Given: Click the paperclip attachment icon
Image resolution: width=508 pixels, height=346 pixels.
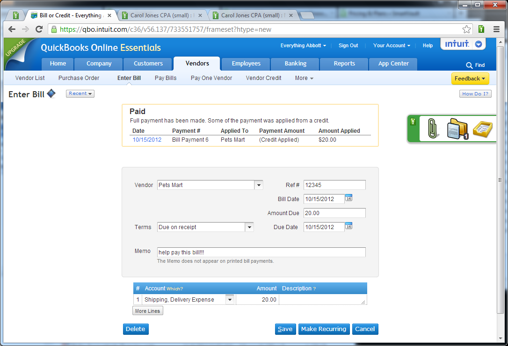Looking at the screenshot, I should tap(432, 129).
